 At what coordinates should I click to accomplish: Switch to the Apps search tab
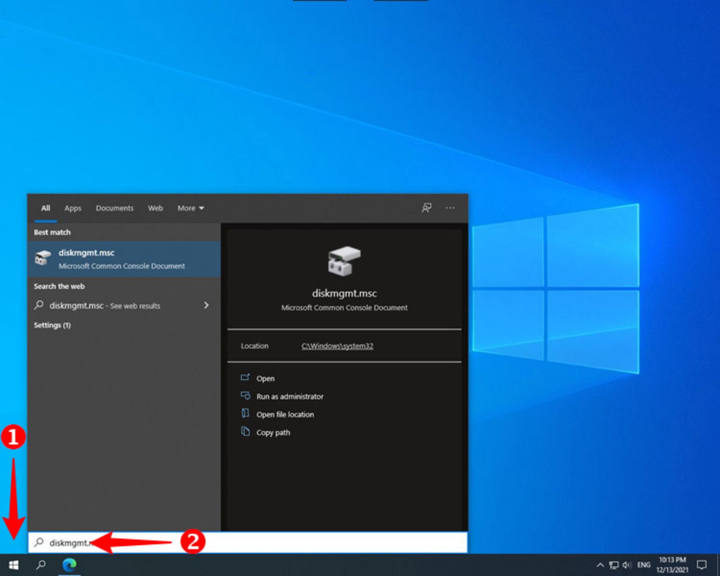[x=73, y=208]
